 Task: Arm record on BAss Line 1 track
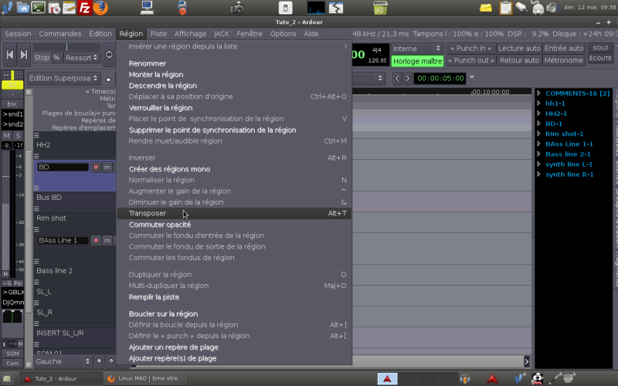[x=96, y=240]
